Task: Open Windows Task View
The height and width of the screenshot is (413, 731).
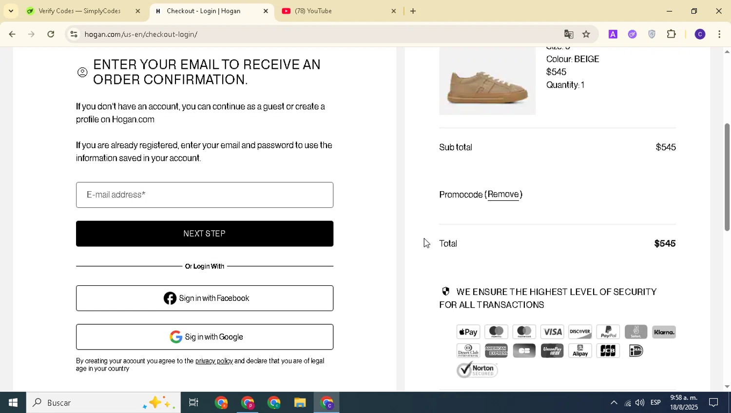Action: point(193,403)
